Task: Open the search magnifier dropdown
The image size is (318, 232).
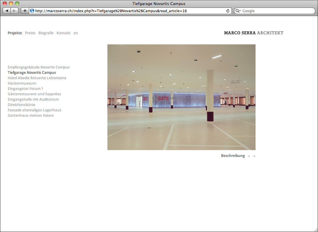Action: 238,11
